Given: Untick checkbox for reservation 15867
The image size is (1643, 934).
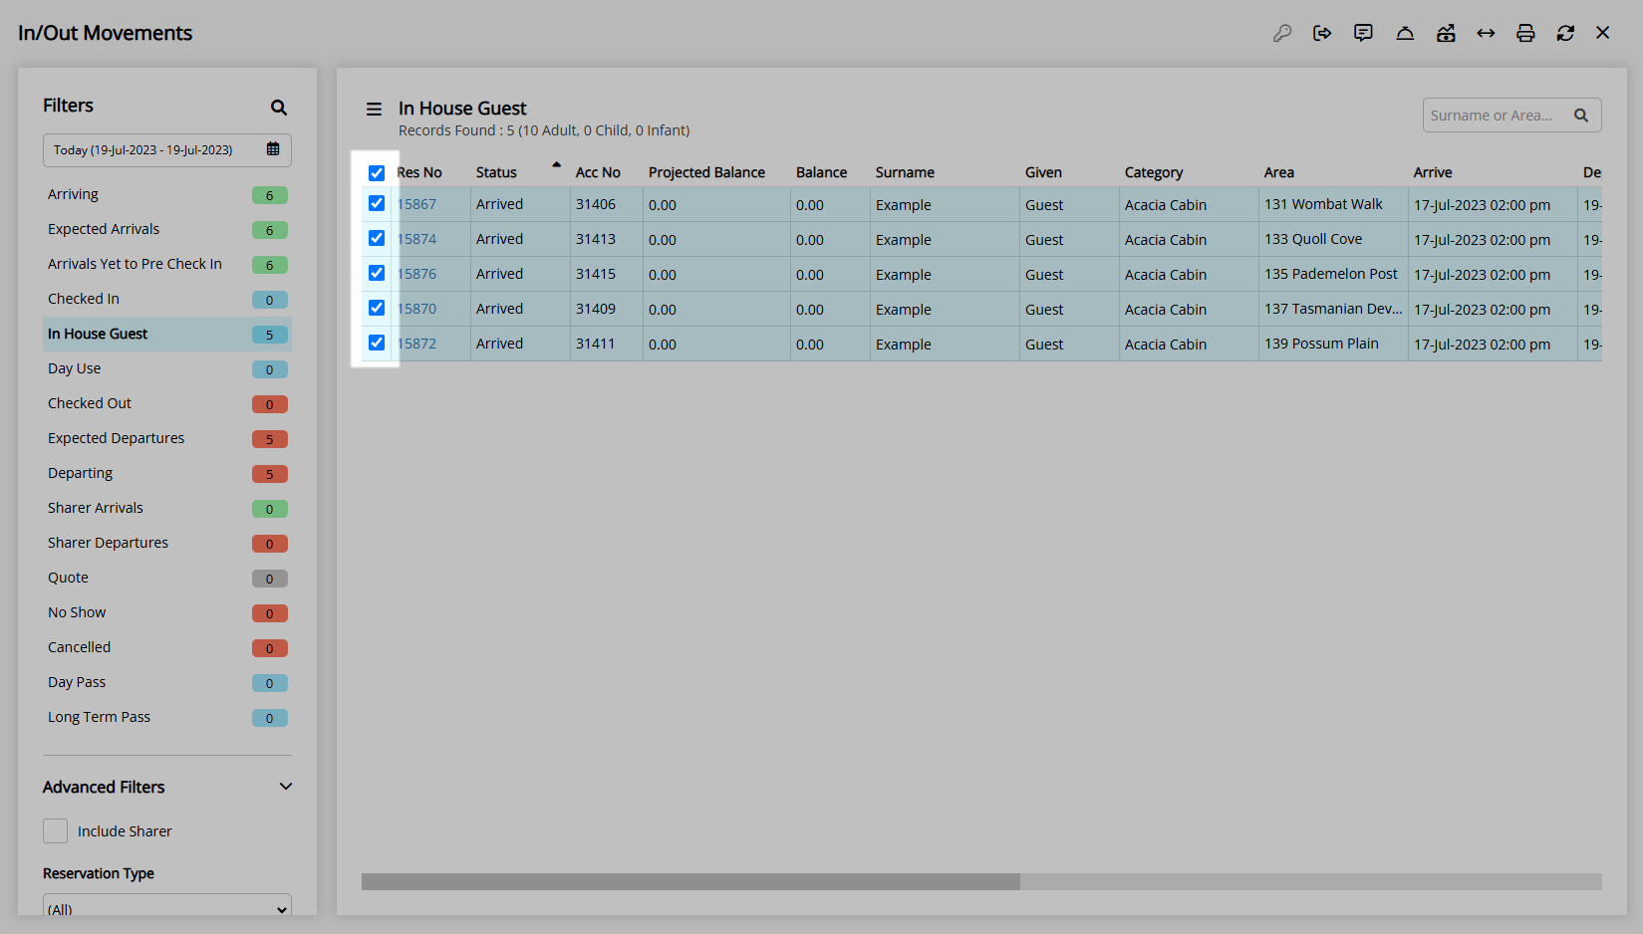Looking at the screenshot, I should (377, 203).
